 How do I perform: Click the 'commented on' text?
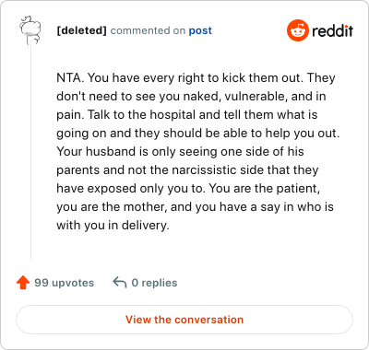point(148,30)
